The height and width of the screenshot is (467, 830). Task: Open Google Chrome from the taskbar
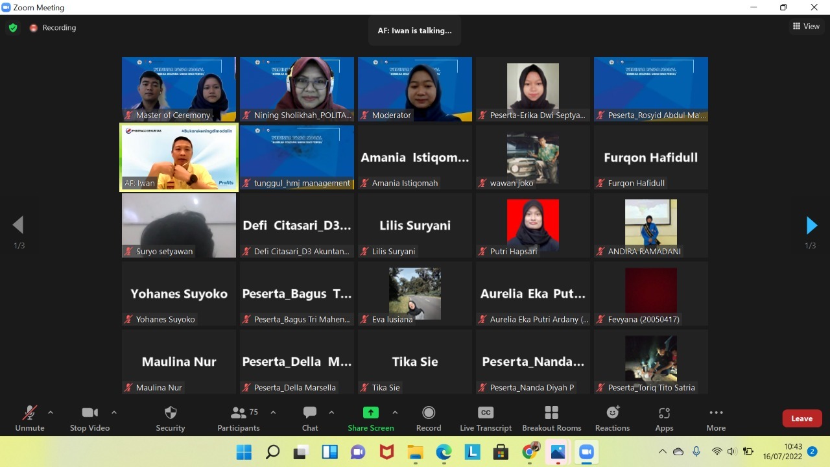(530, 451)
